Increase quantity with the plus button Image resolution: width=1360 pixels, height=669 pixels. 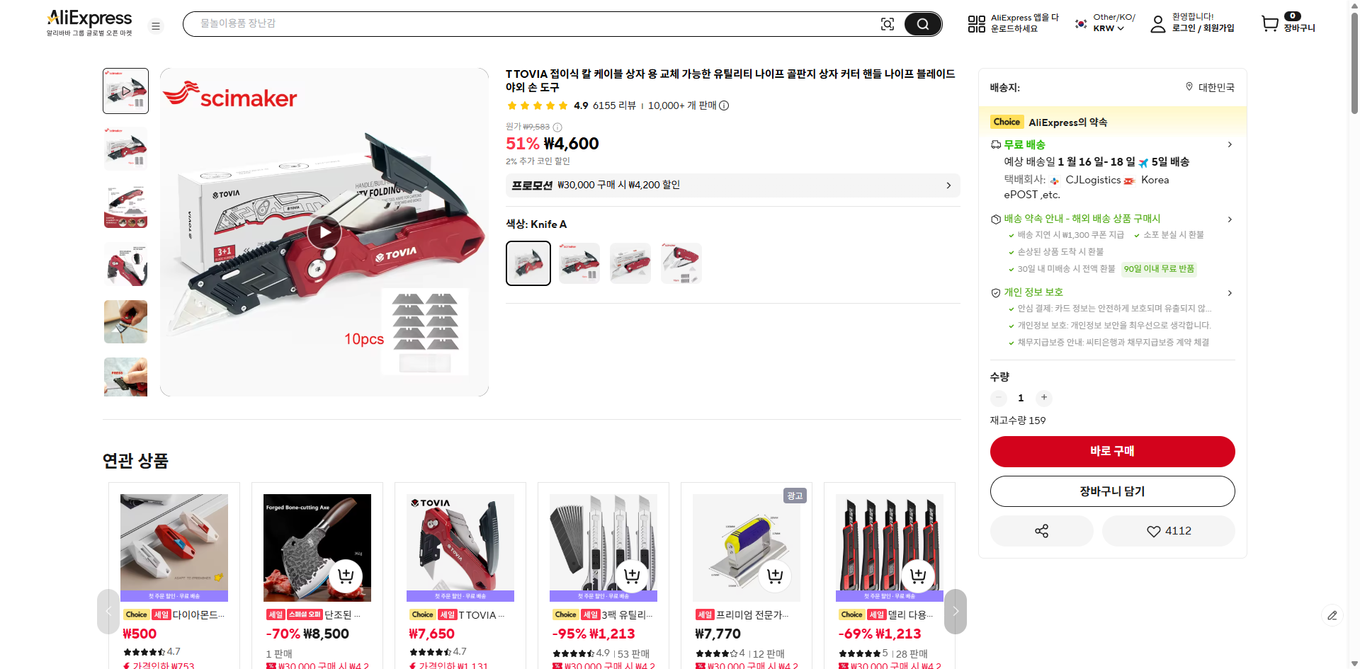tap(1043, 398)
